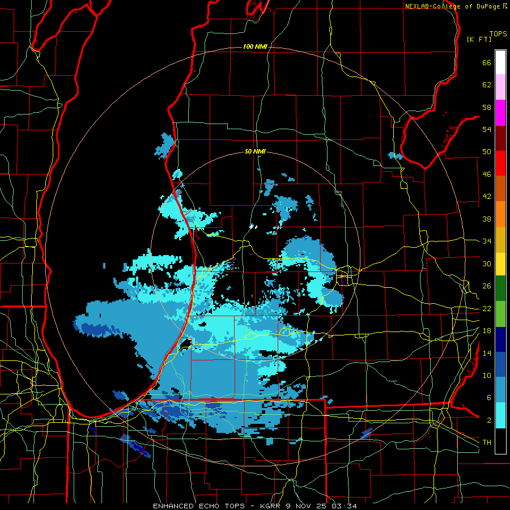This screenshot has width=510, height=510.
Task: Click the "NEXLAB-College of DuPage" credit text
Action: tap(453, 6)
